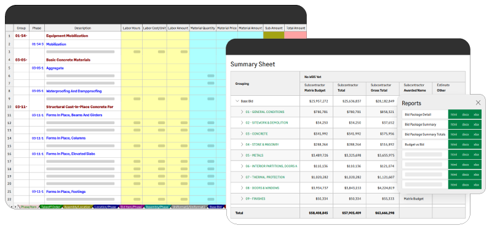Viewport: 492px width, 231px height.
Task: Expand 01 - GENERAL CONDITIONS group
Action: point(242,112)
